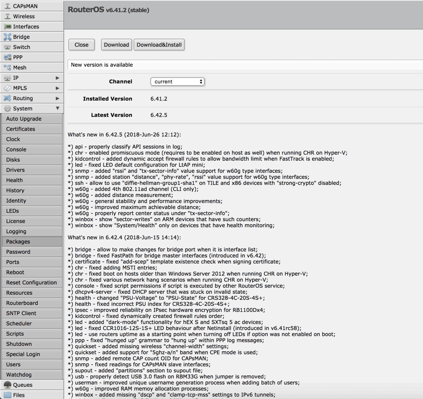Click the IP menu icon

pyautogui.click(x=7, y=78)
